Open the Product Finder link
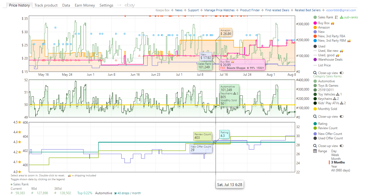 [250, 10]
